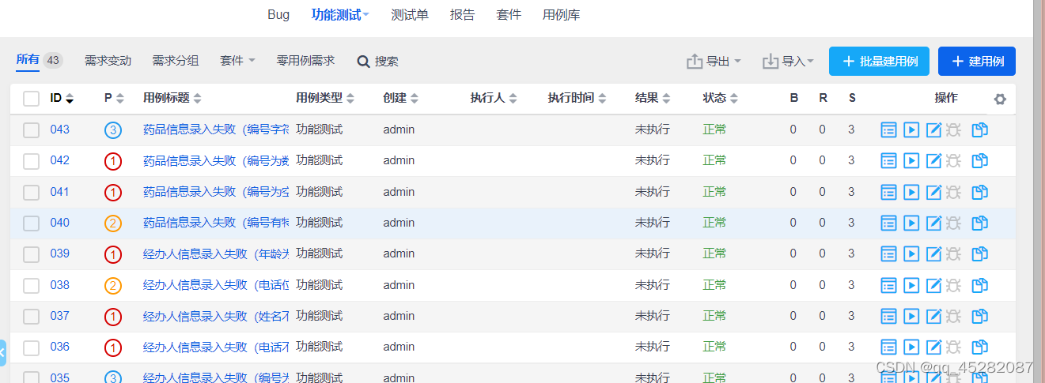Check the checkbox for case 042
Viewport: 1045px width, 383px height.
click(31, 161)
